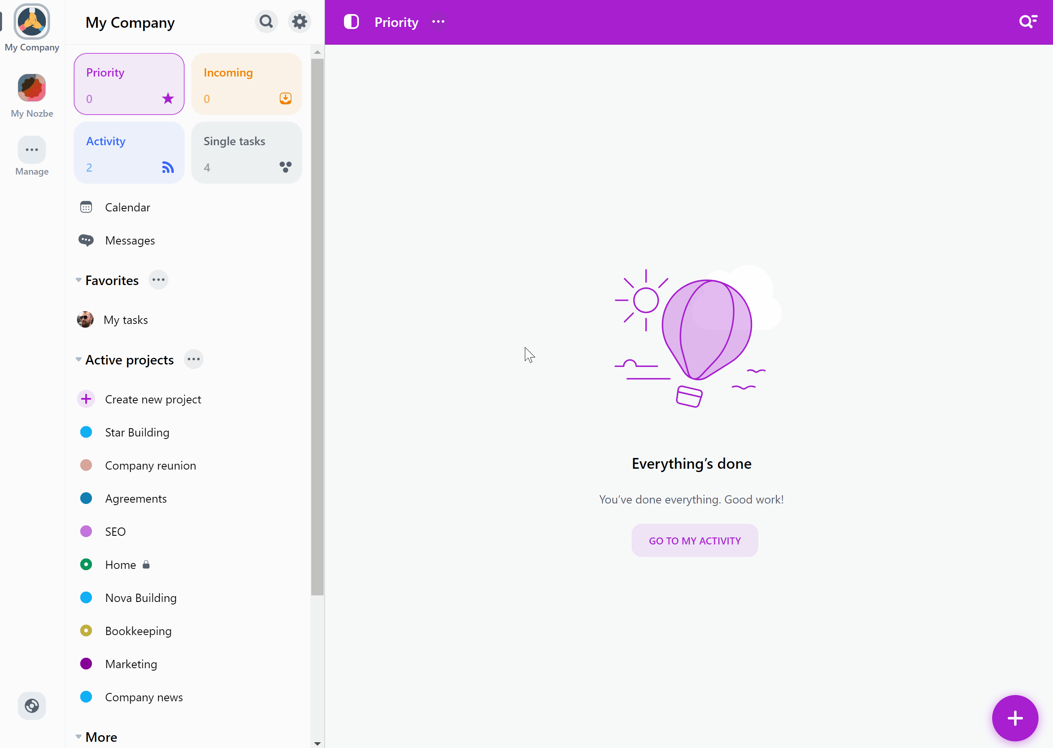This screenshot has height=748, width=1053.
Task: Collapse the Active projects section
Action: (x=79, y=360)
